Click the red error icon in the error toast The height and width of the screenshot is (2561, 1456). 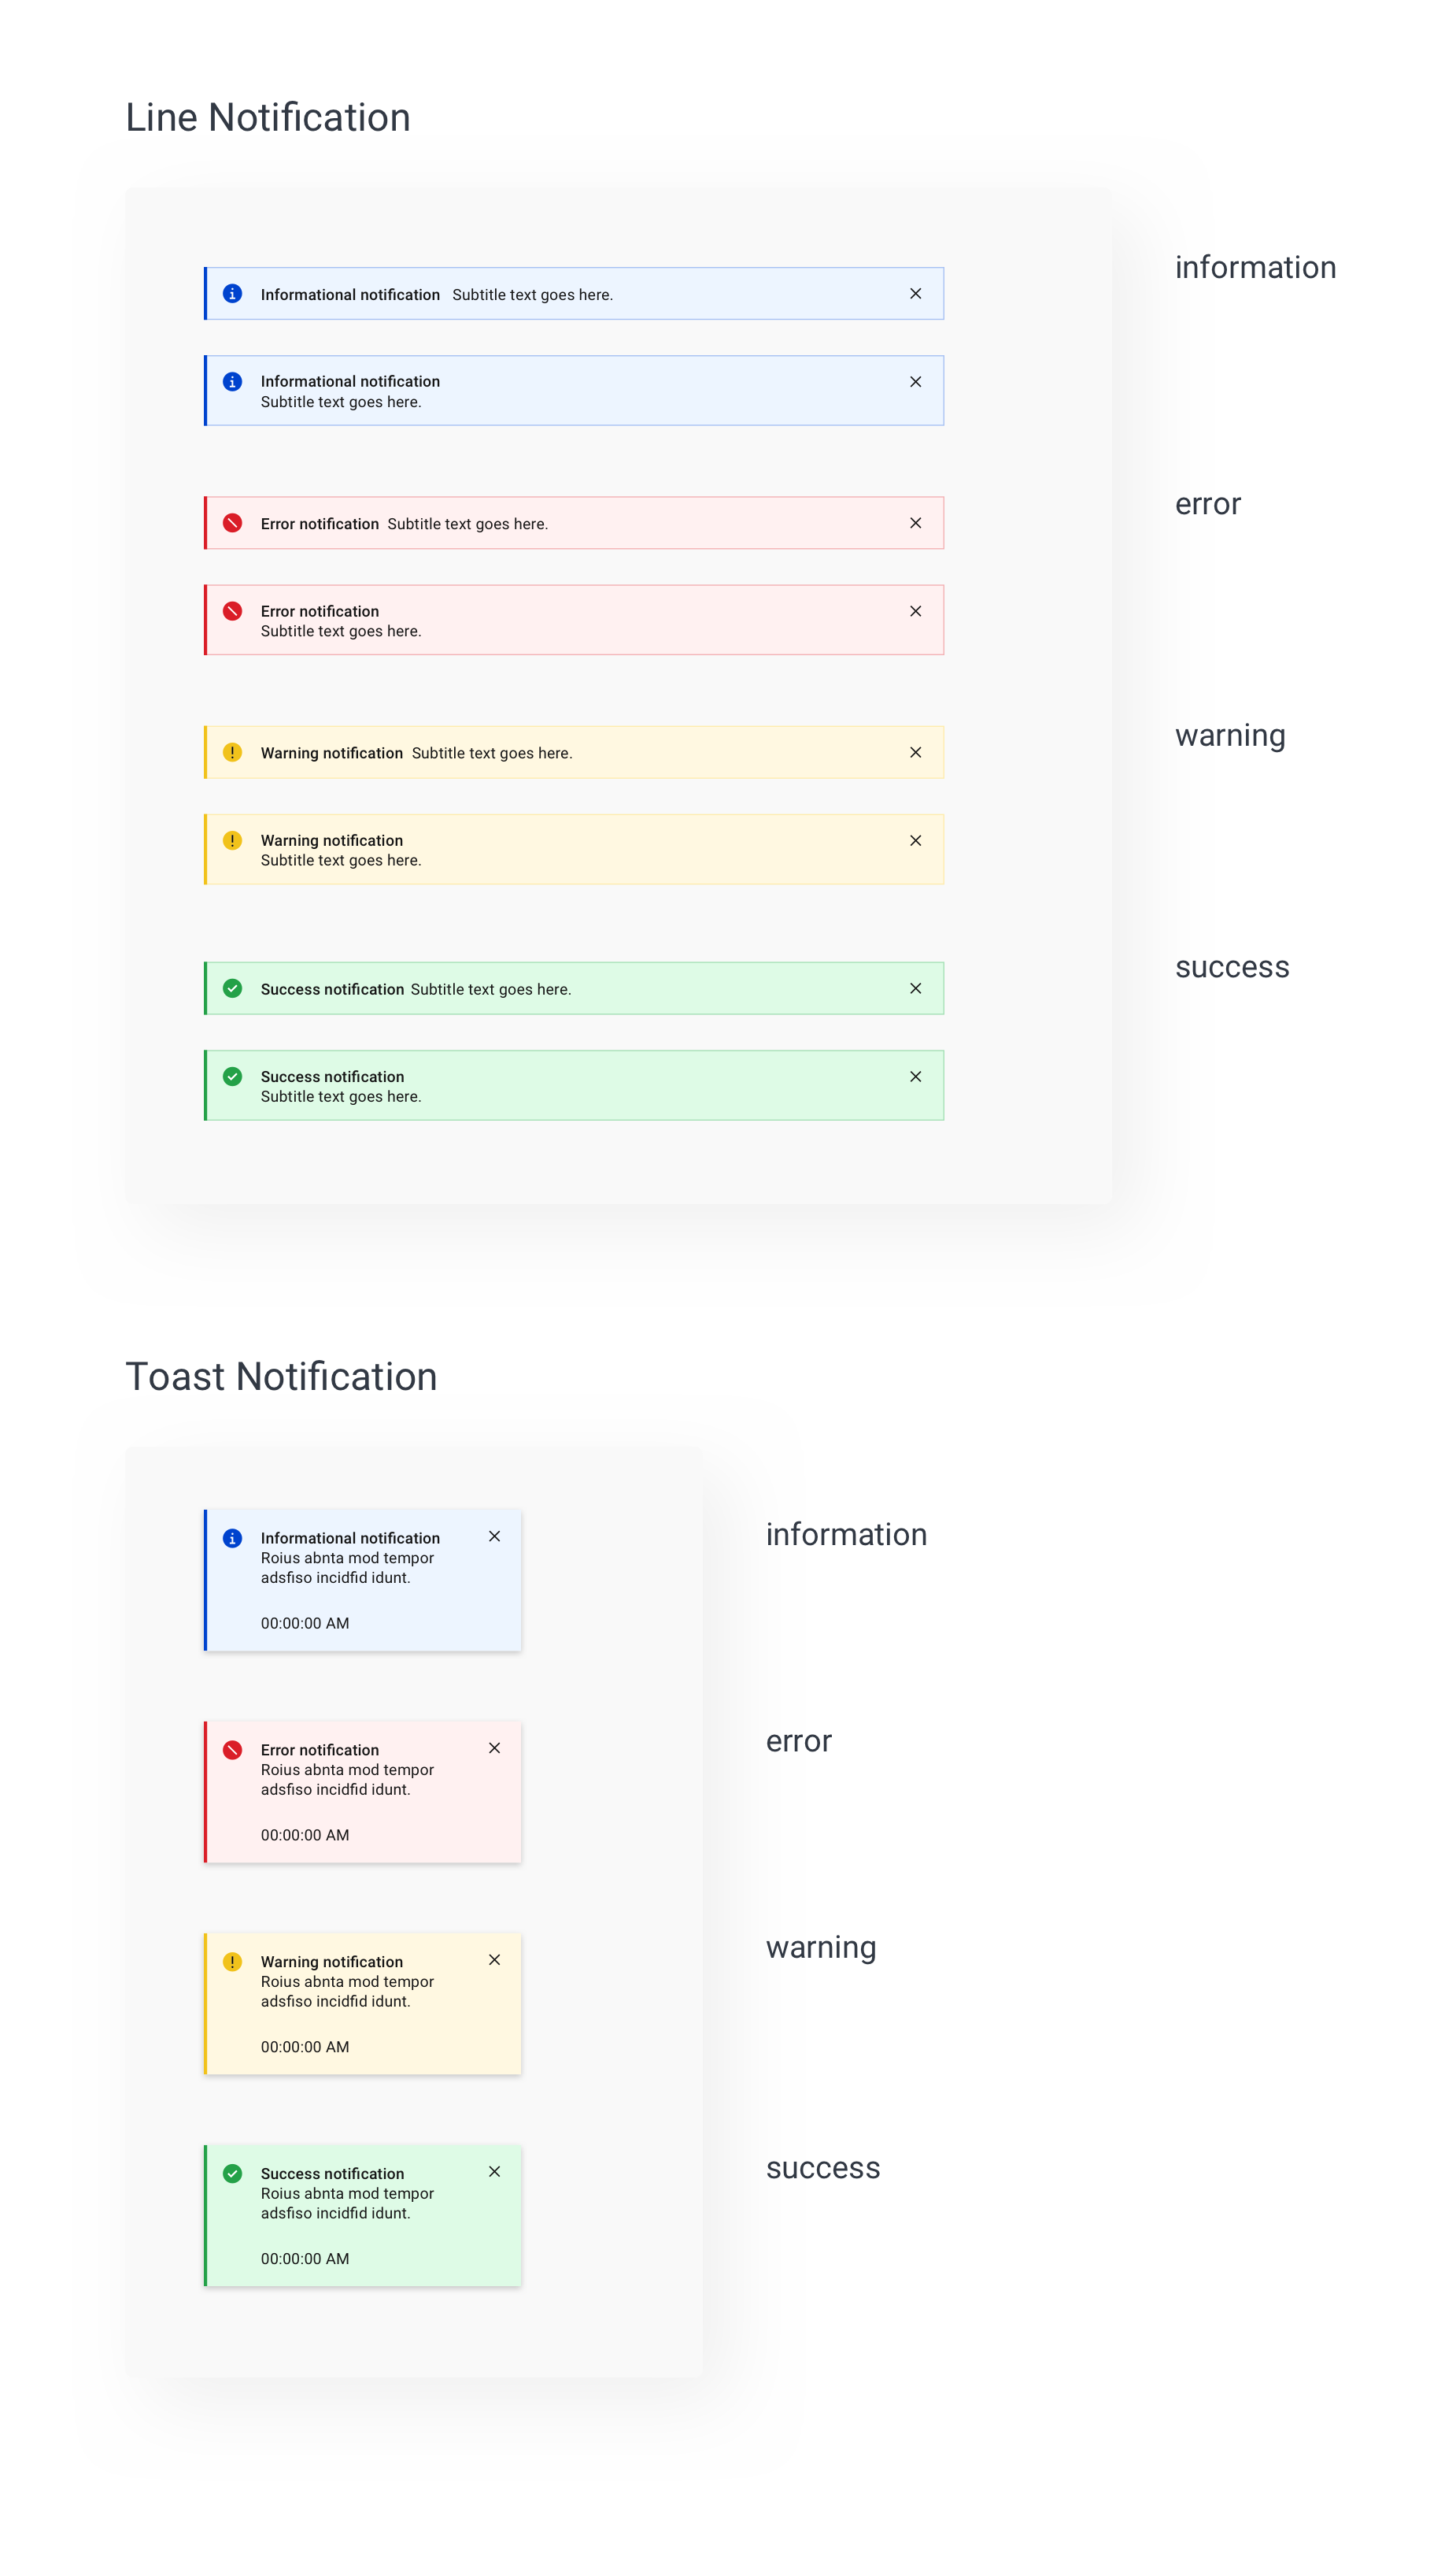(x=232, y=1750)
